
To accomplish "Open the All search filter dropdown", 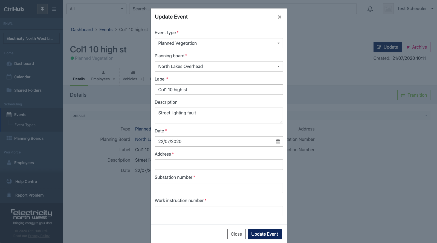I will click(96, 9).
